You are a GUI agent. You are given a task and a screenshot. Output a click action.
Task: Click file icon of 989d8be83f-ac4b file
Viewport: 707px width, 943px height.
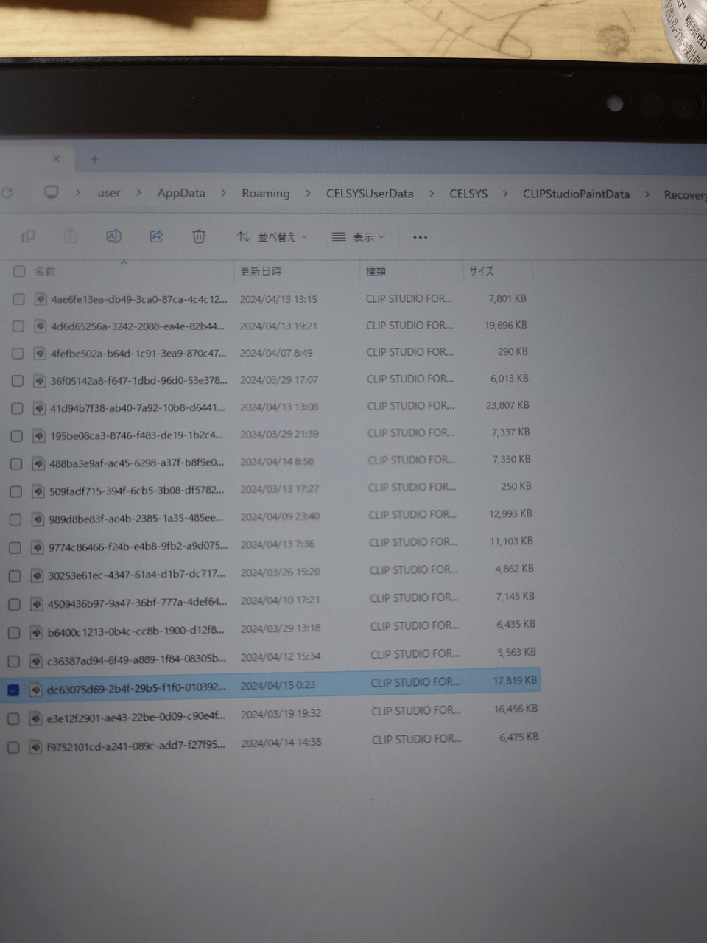(x=38, y=519)
